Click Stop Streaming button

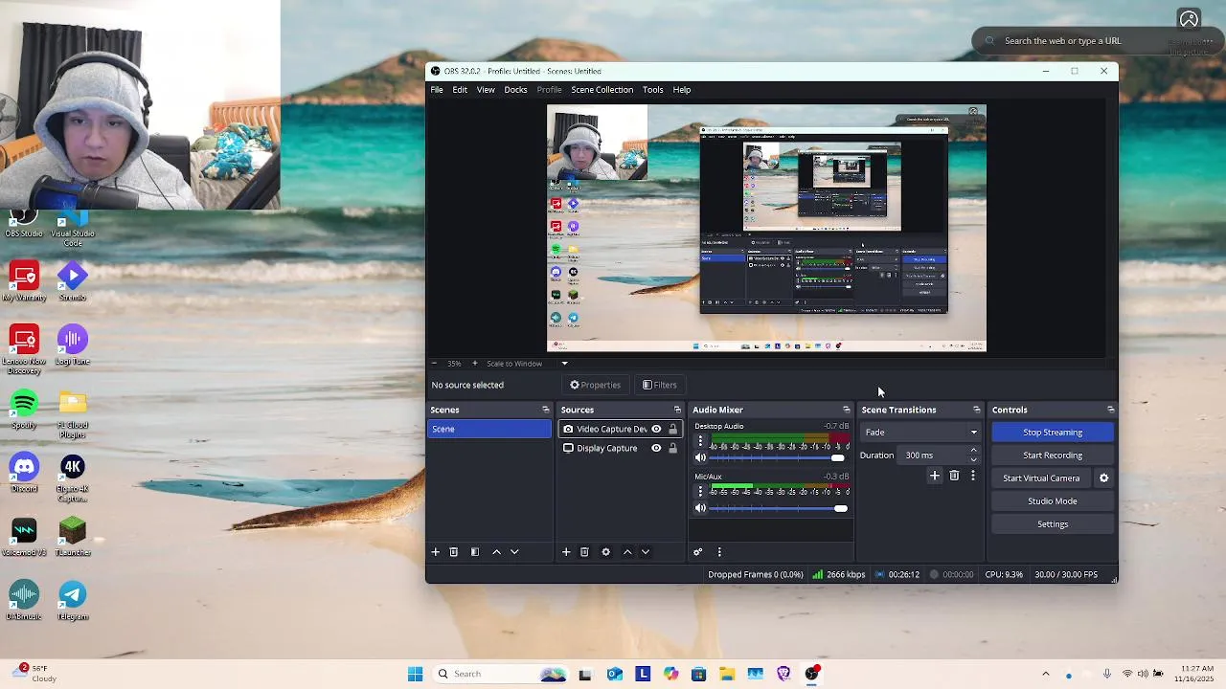click(1052, 433)
